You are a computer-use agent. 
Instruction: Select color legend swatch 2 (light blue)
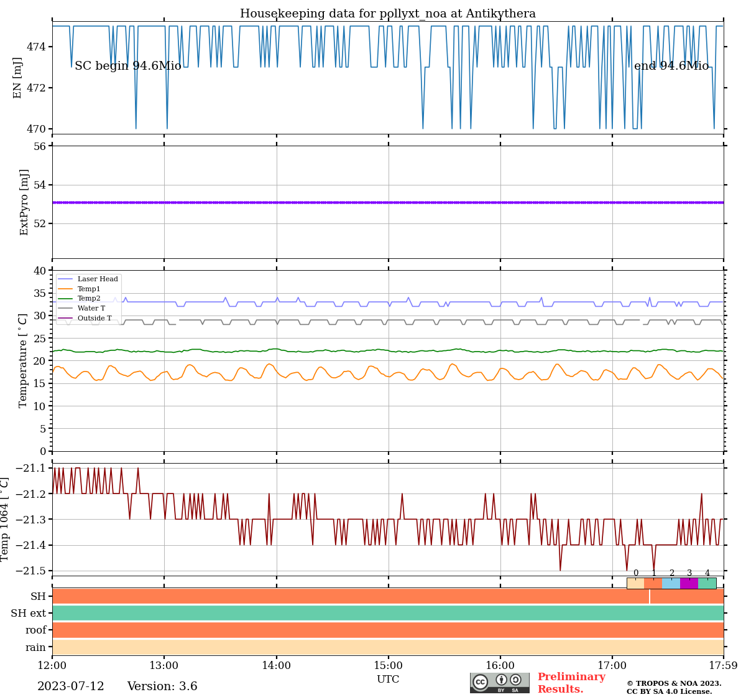(671, 583)
